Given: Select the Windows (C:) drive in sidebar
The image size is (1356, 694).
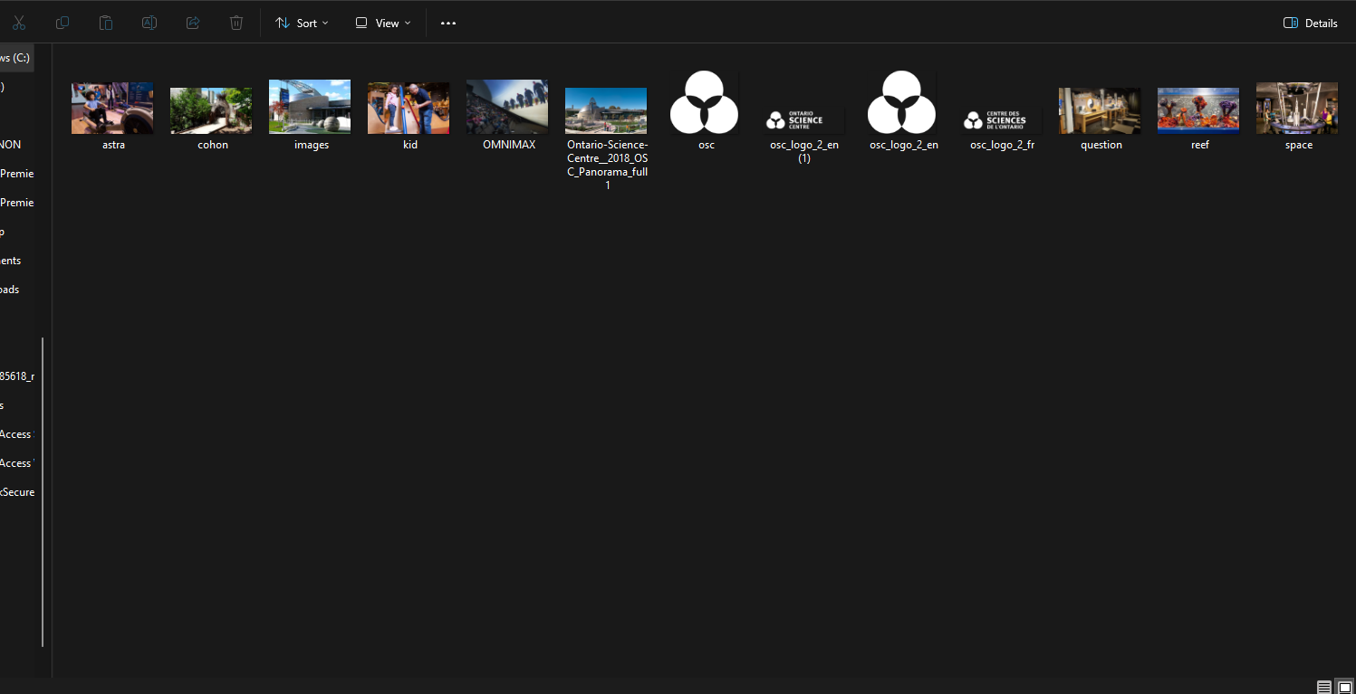Looking at the screenshot, I should pyautogui.click(x=15, y=58).
